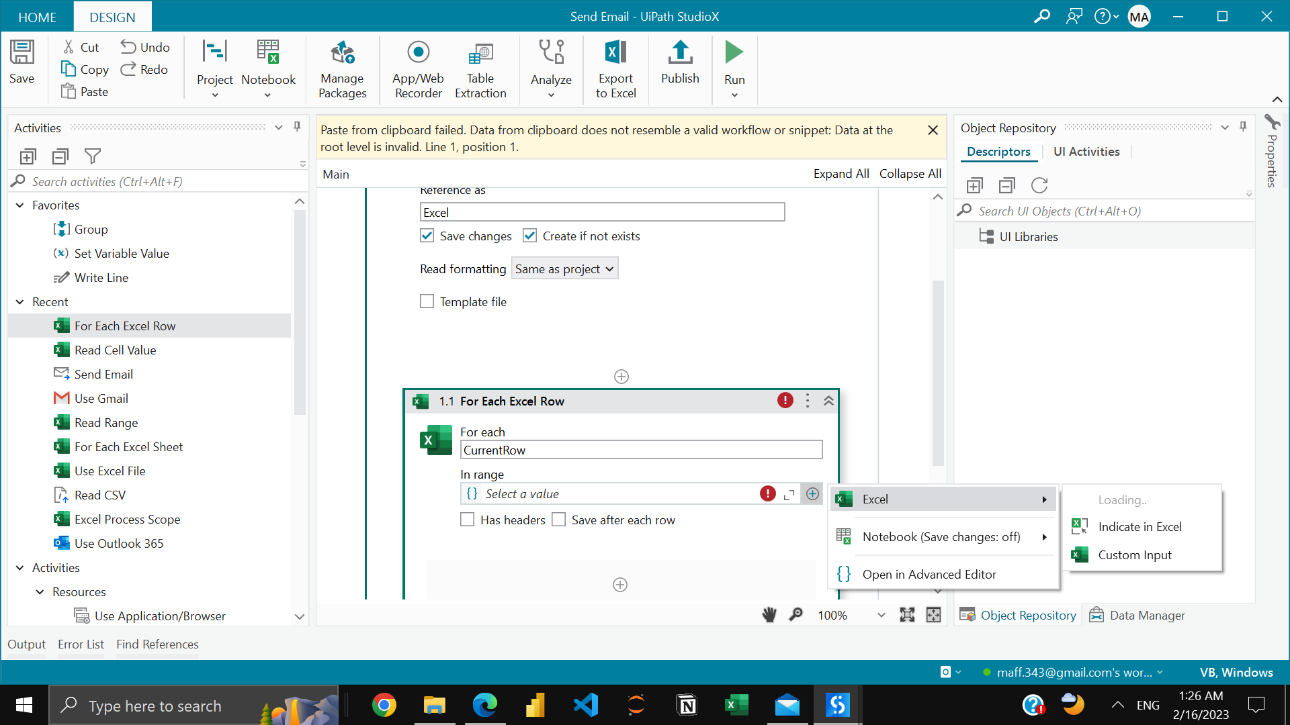Click the search icon in the title bar

pyautogui.click(x=1042, y=16)
